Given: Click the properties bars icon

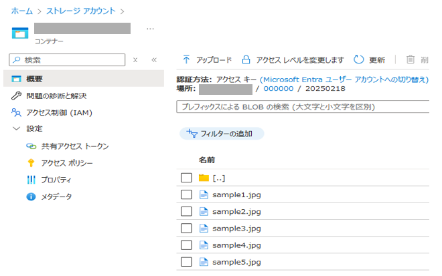Looking at the screenshot, I should tap(31, 180).
